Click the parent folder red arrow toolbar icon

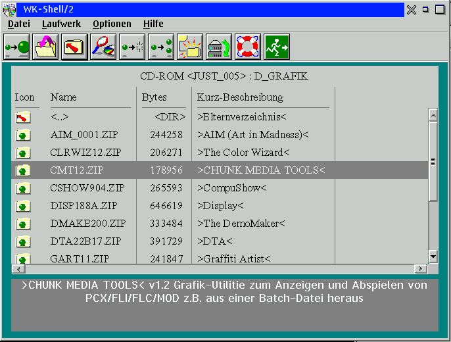click(x=74, y=47)
